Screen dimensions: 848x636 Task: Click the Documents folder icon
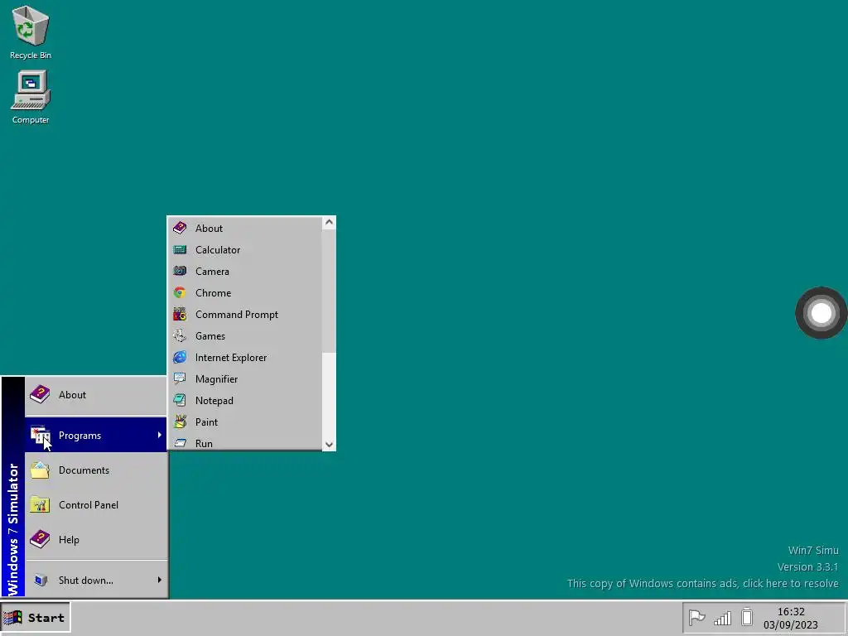(x=40, y=470)
